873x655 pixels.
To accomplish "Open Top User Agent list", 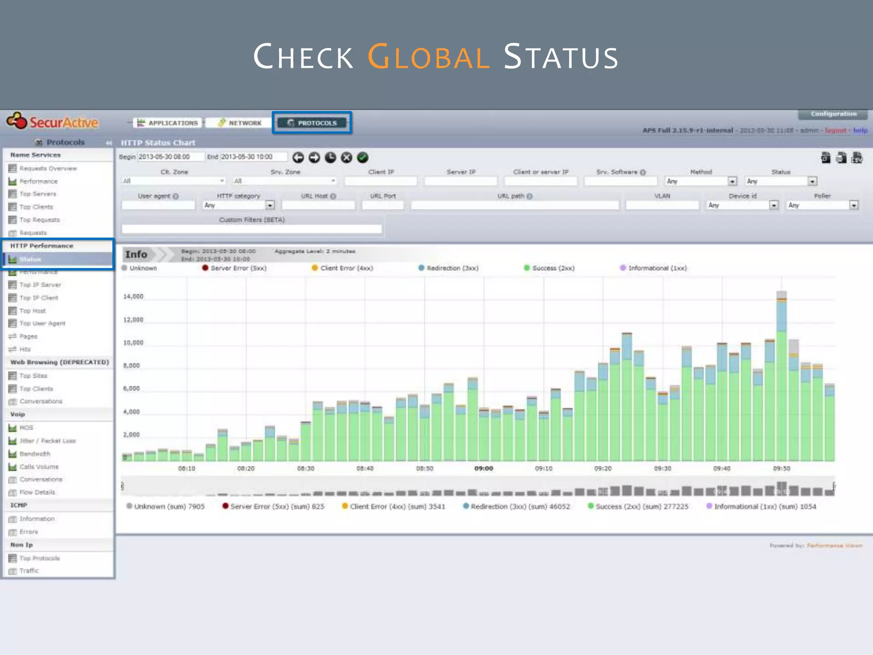I will (x=42, y=323).
